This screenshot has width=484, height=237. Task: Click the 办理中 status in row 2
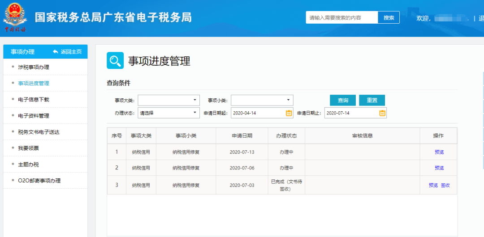pyautogui.click(x=286, y=168)
